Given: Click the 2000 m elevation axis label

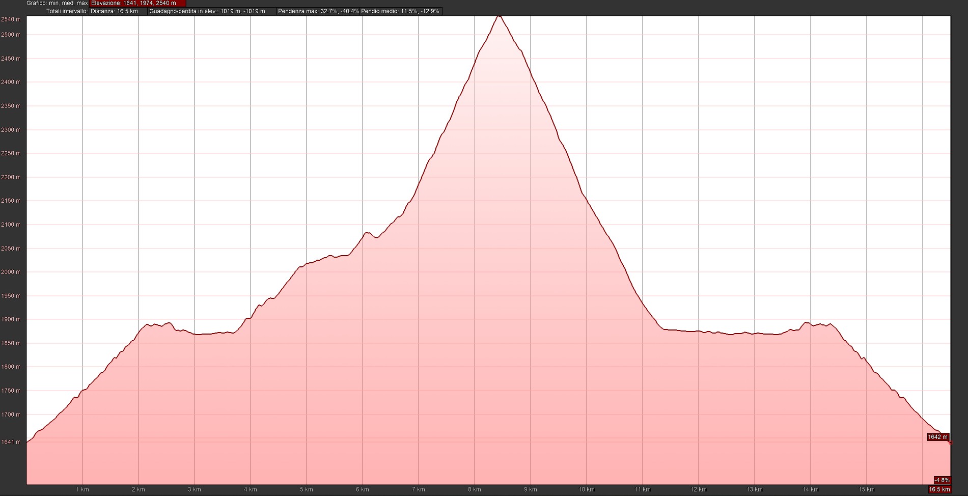Looking at the screenshot, I should [11, 272].
